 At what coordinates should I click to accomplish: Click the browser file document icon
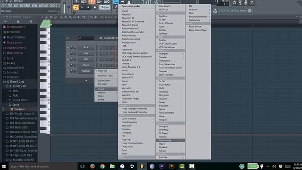18,22
